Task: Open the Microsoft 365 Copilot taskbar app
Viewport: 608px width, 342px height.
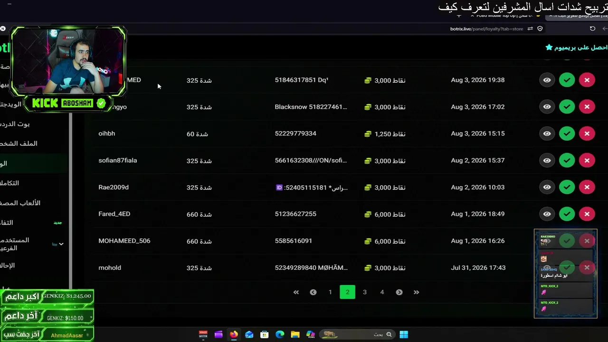Action: (311, 334)
